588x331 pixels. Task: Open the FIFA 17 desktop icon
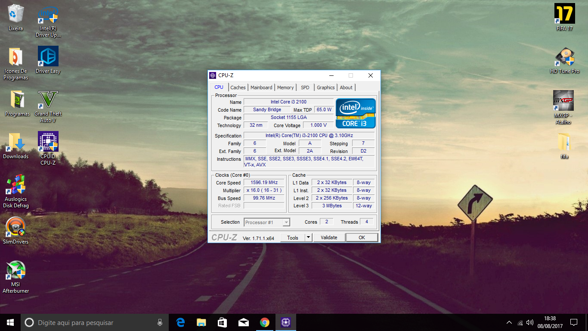pos(564,18)
